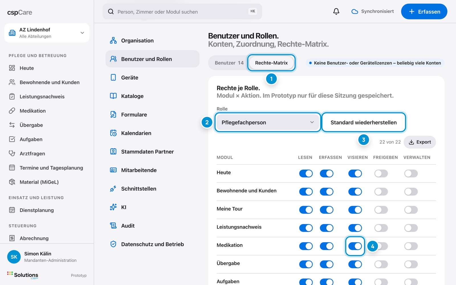Click the KI sparkle icon

pyautogui.click(x=113, y=207)
